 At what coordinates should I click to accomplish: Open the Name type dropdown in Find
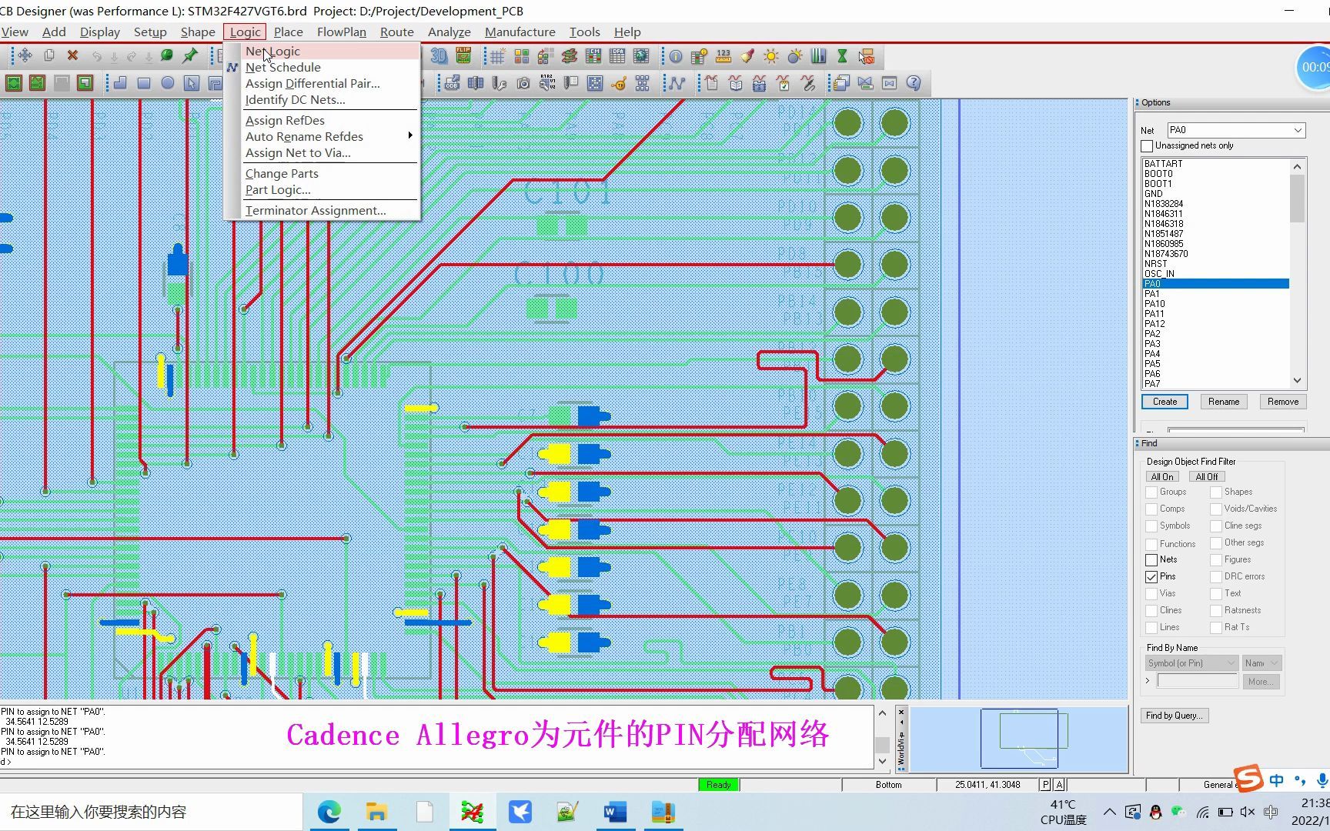point(1261,663)
